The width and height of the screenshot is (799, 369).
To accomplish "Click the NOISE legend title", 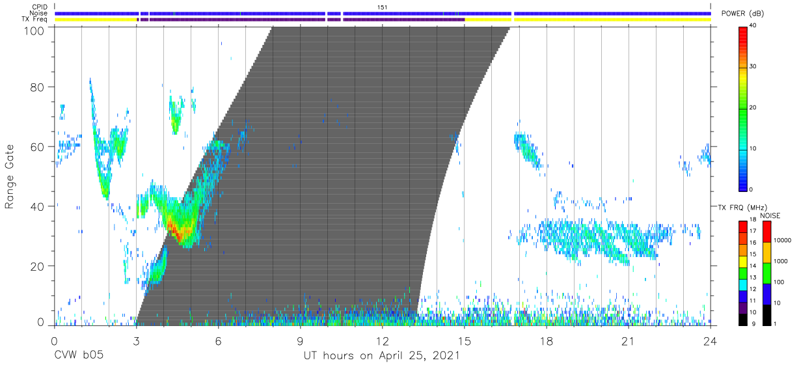I will click(x=770, y=215).
